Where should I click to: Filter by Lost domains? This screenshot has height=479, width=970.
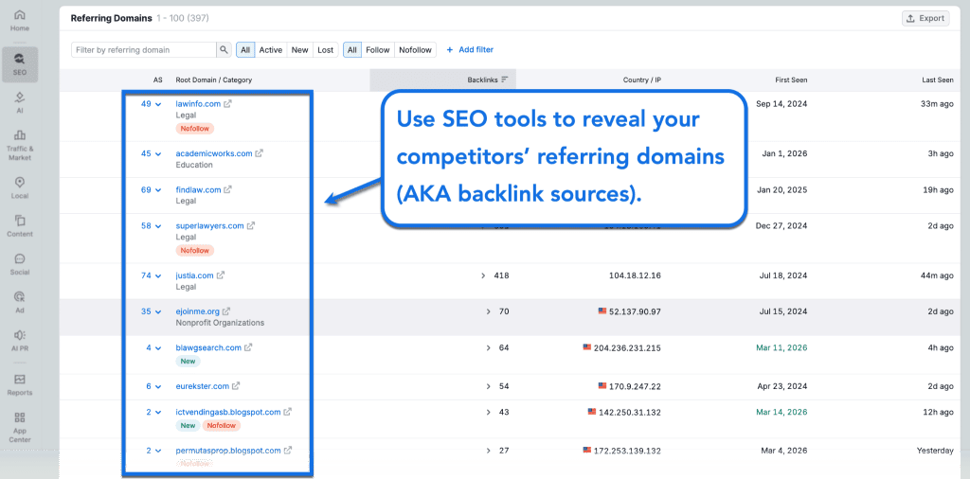coord(326,50)
